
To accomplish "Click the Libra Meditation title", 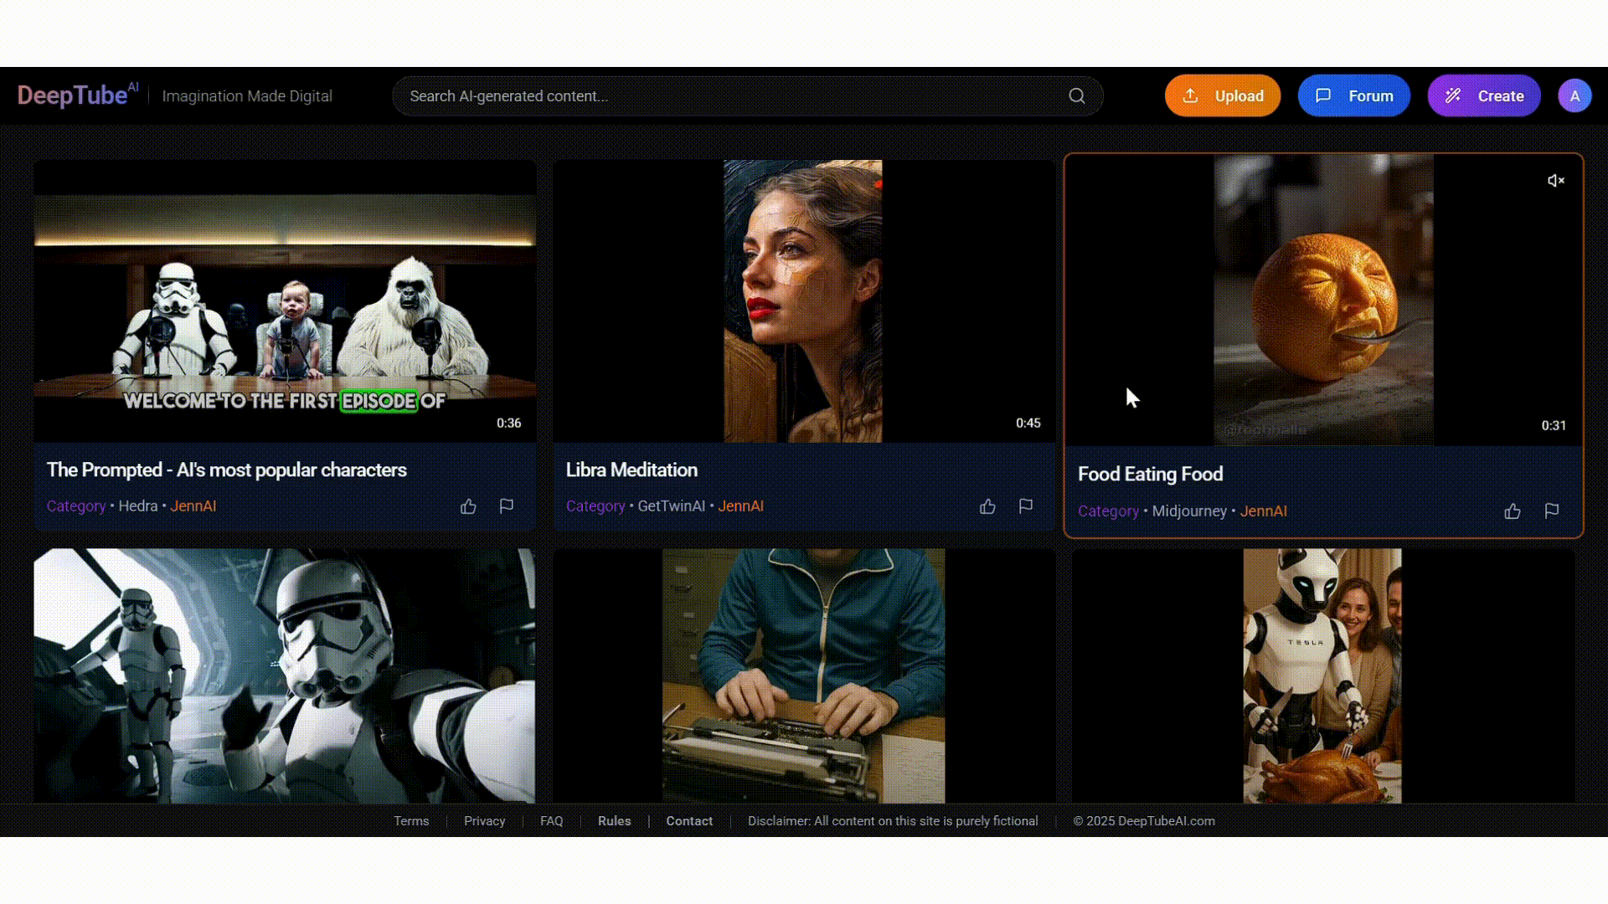I will coord(631,470).
